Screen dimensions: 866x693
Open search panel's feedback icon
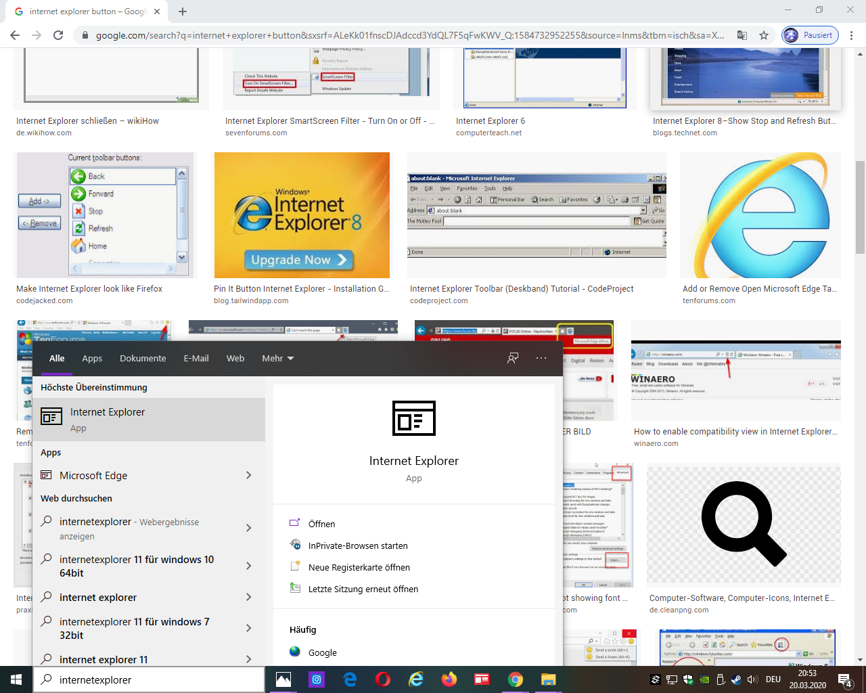point(513,358)
